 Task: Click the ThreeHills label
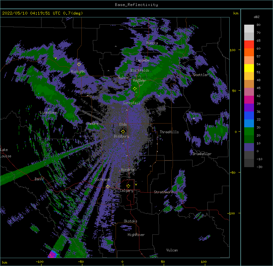[x=169, y=132]
